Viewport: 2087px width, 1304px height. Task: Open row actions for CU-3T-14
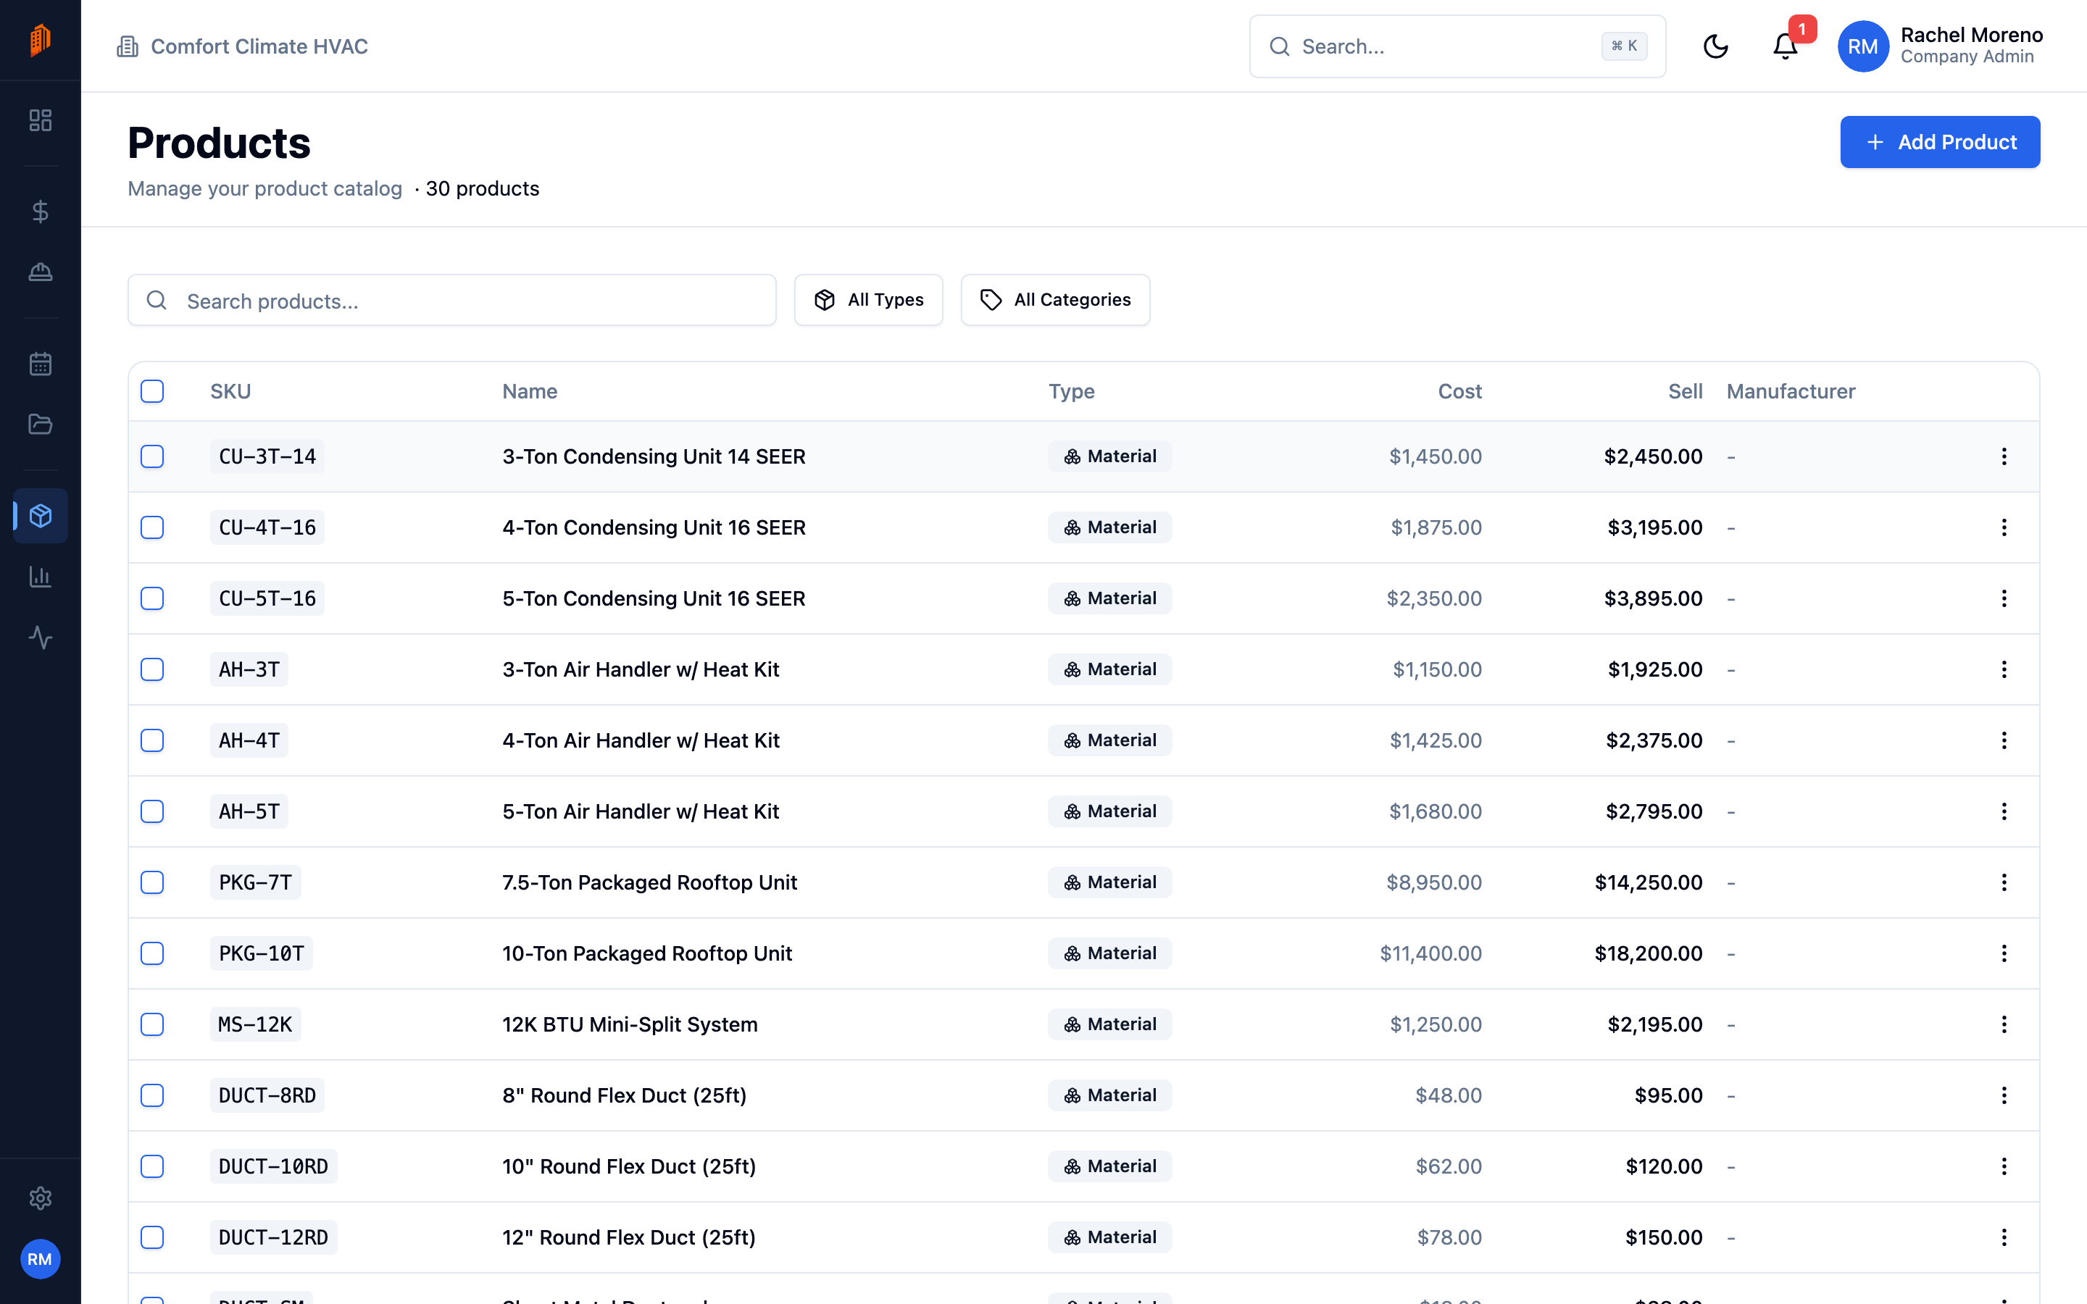[x=2004, y=456]
